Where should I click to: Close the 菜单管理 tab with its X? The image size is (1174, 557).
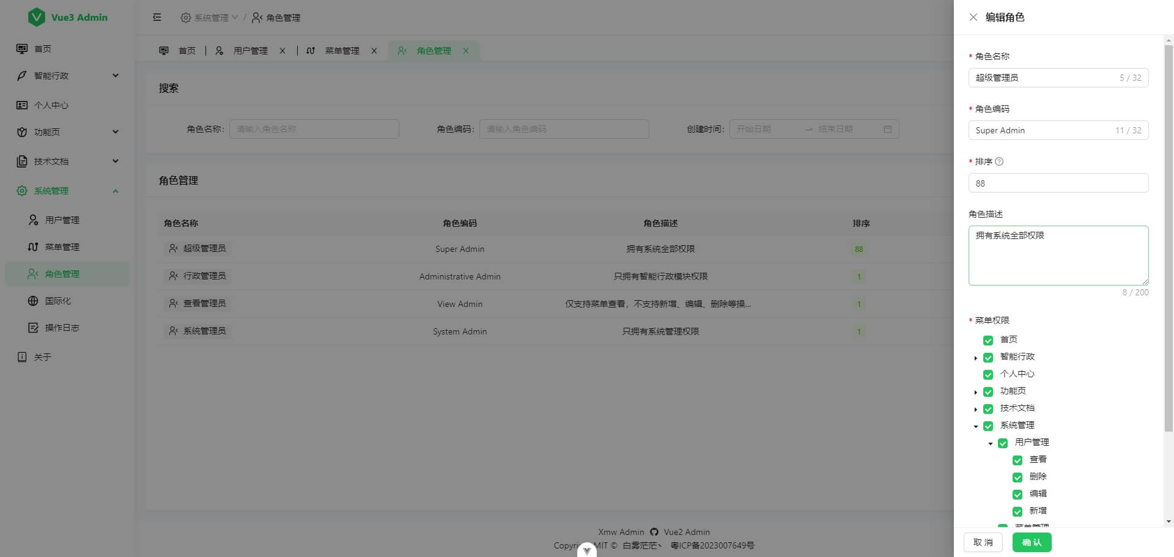374,51
